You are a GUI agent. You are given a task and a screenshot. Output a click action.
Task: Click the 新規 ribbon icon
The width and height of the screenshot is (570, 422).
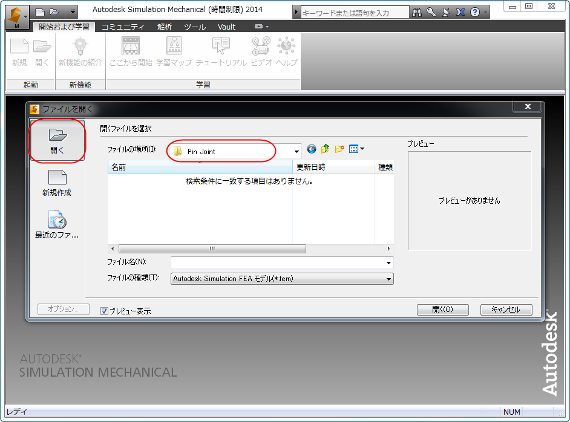pos(19,53)
